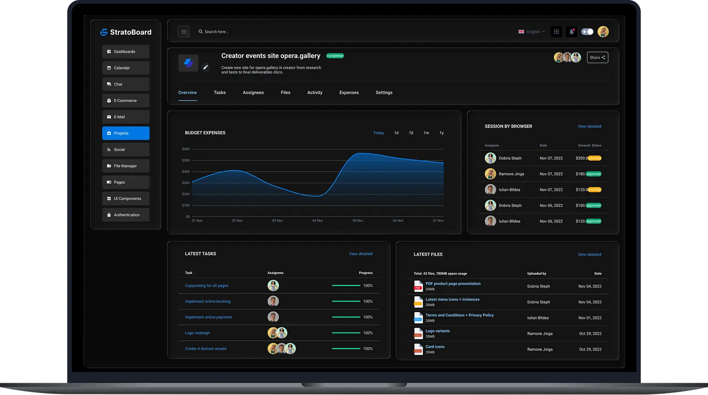The image size is (708, 395).
Task: Open the Logo redesign task
Action: pos(197,333)
